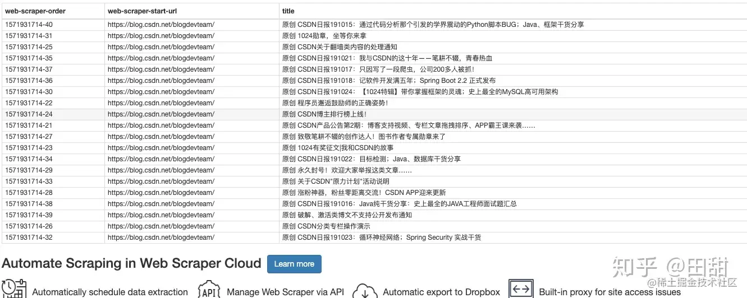Click order cell 1571931714-34
This screenshot has height=298, width=747.
pyautogui.click(x=29, y=159)
